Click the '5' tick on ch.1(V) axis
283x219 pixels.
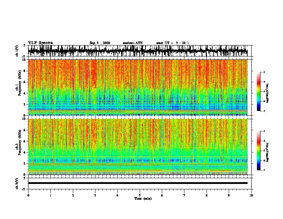click(x=24, y=45)
